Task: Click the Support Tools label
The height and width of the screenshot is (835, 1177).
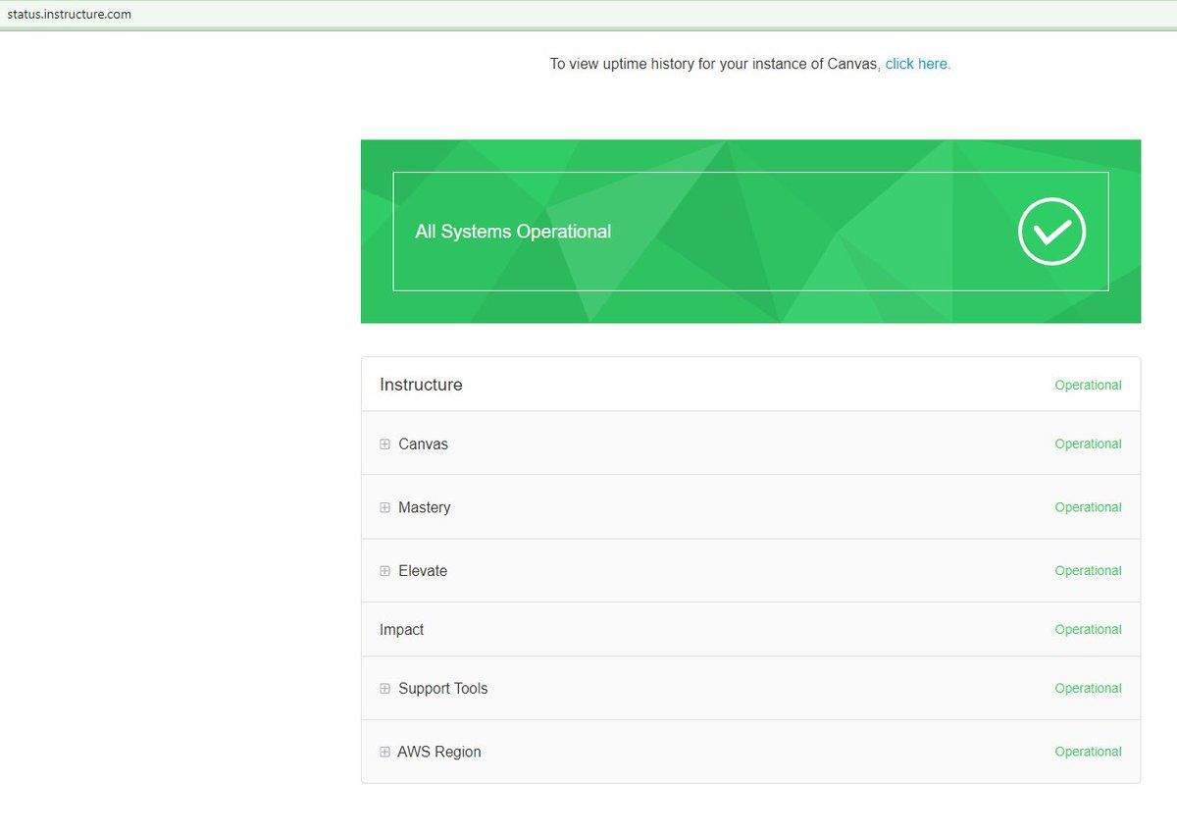Action: [442, 689]
